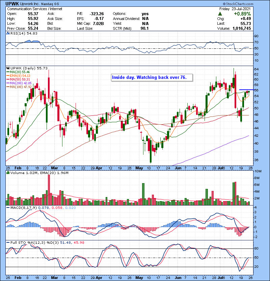Image resolution: width=270 pixels, height=281 pixels.
Task: Click the 'Bid Size:' label
Action: coord(54,28)
